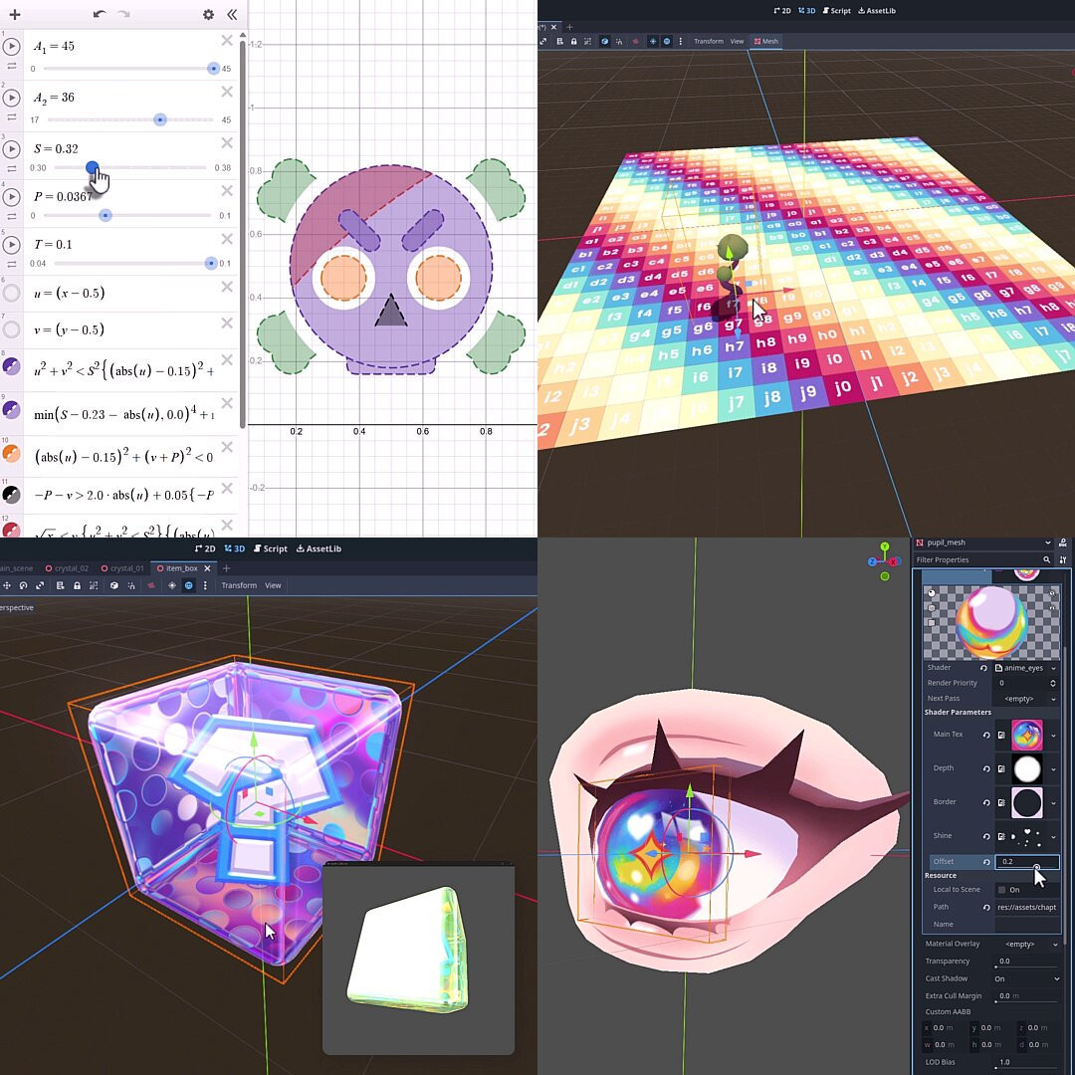Delete the T = 0.1 expression
Screen dimensions: 1075x1075
coord(227,239)
